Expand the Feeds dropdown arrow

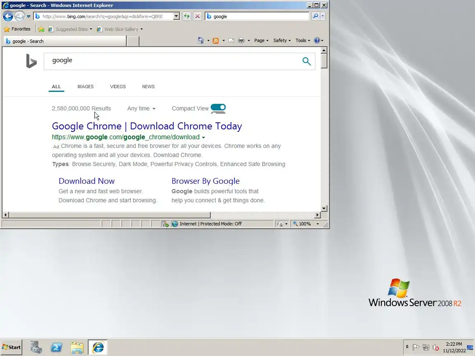(x=223, y=40)
